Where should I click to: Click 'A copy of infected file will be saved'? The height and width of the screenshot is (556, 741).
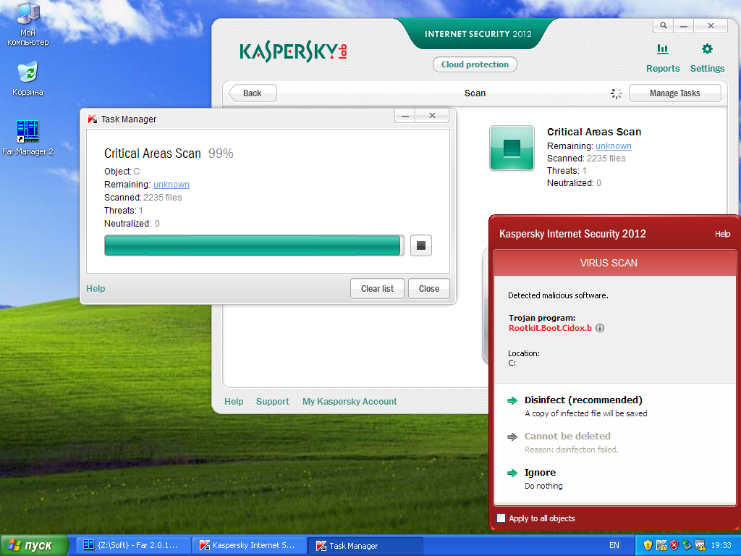pyautogui.click(x=586, y=413)
